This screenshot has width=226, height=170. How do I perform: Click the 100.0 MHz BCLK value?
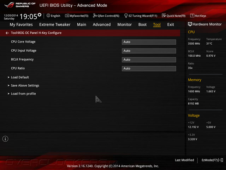tap(194, 56)
